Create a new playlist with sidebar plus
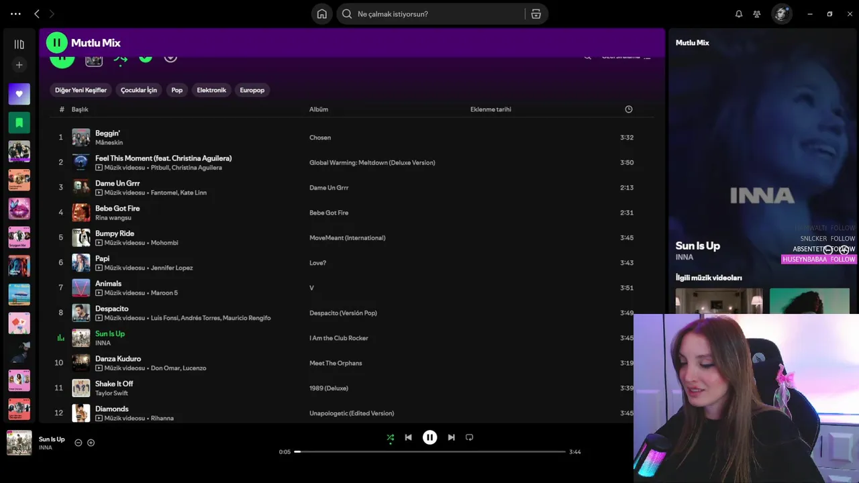Screen dimensions: 859x483 coord(19,65)
